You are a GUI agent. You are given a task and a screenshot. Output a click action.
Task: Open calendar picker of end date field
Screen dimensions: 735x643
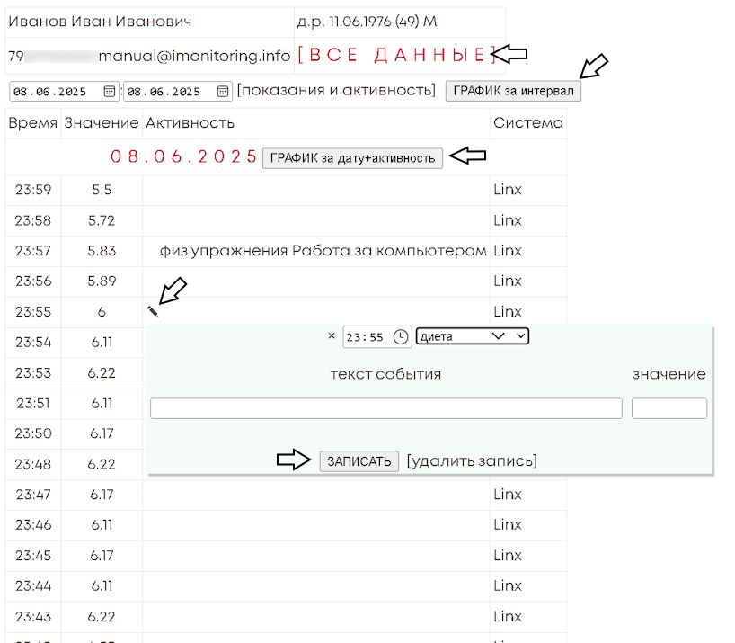click(223, 91)
